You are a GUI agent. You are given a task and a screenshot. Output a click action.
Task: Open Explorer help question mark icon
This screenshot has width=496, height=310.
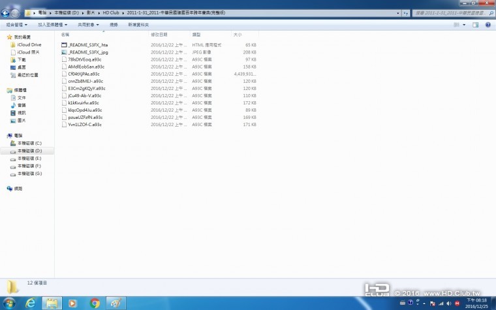488,25
